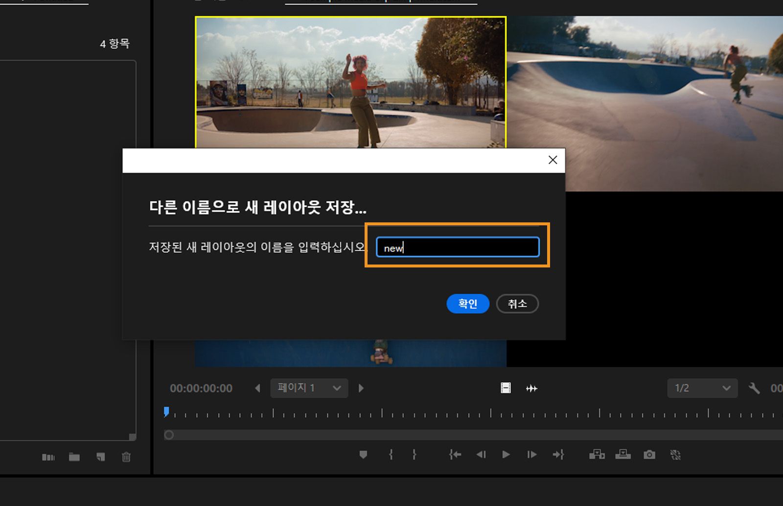Open the 페이지 1 page dropdown
This screenshot has height=506, width=783.
click(309, 387)
